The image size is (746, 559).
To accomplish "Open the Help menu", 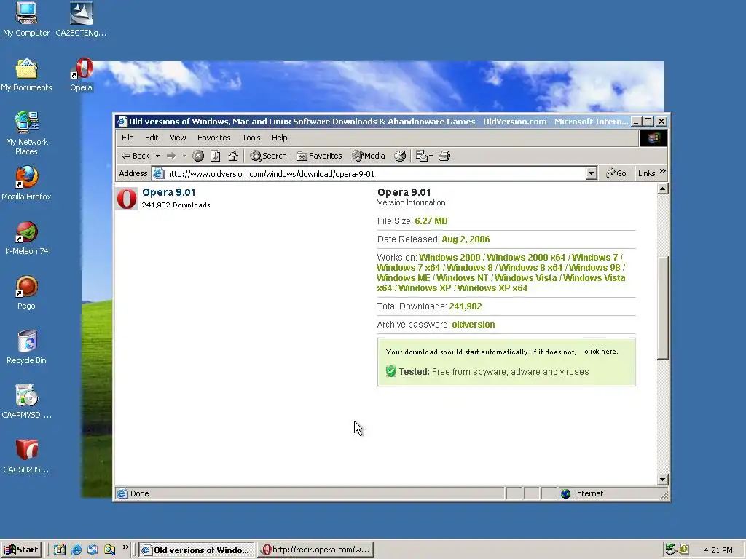I will click(280, 138).
